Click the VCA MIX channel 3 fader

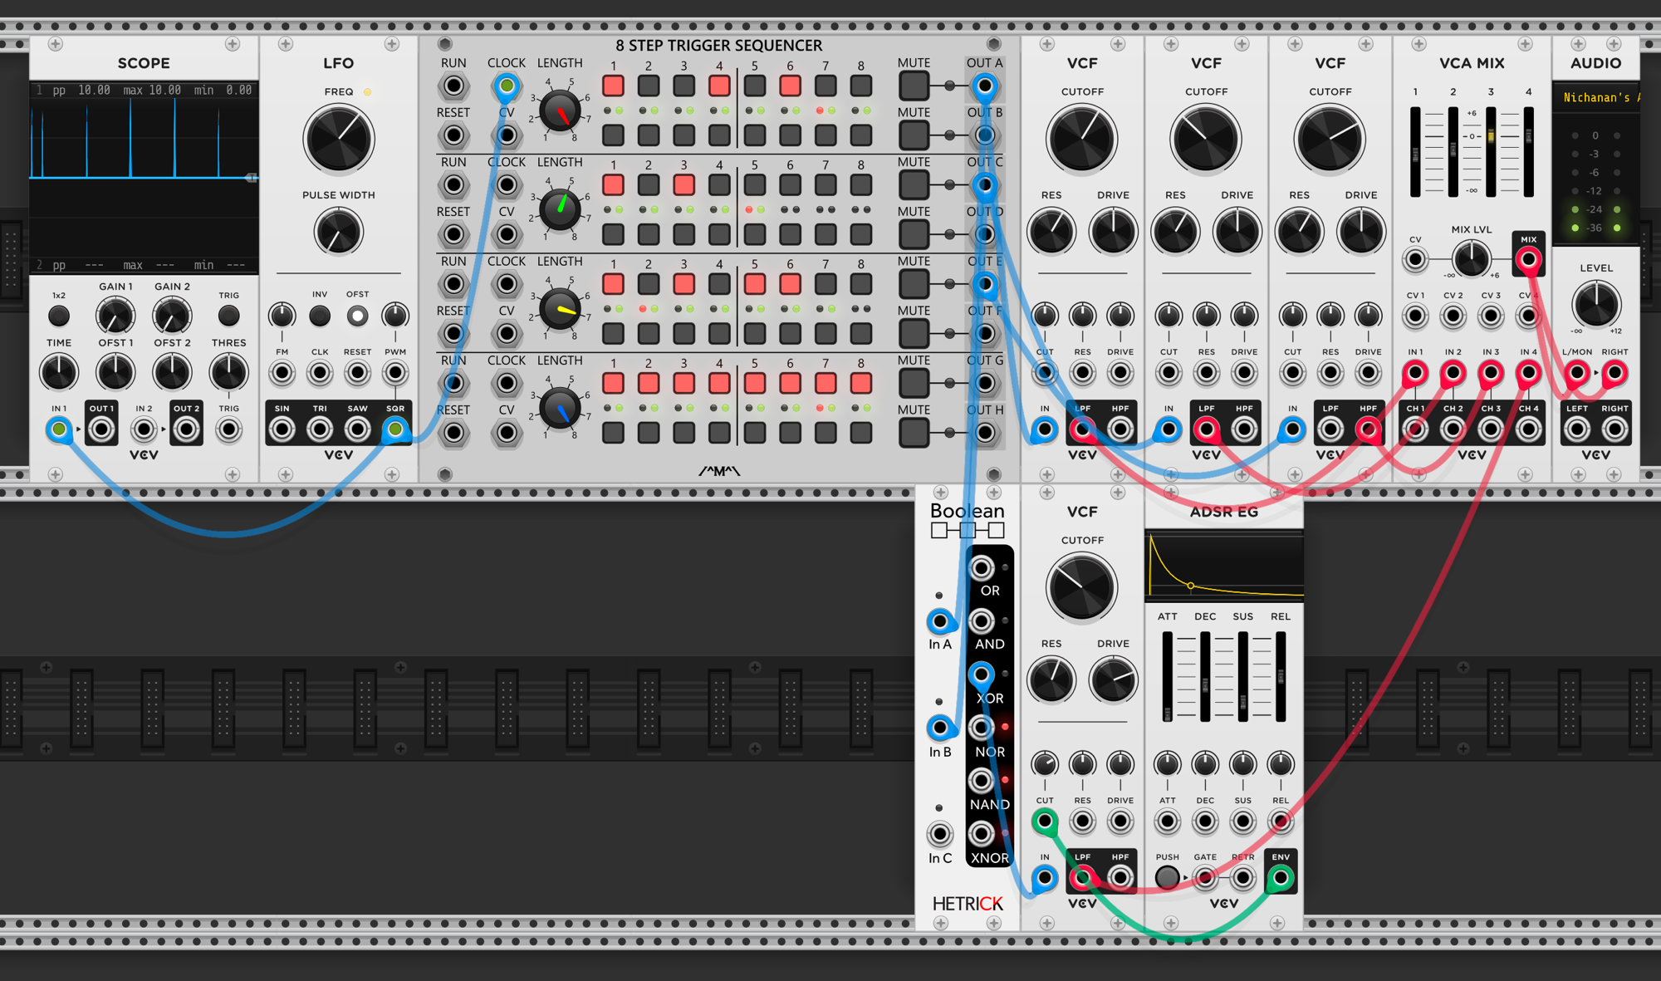coord(1491,152)
